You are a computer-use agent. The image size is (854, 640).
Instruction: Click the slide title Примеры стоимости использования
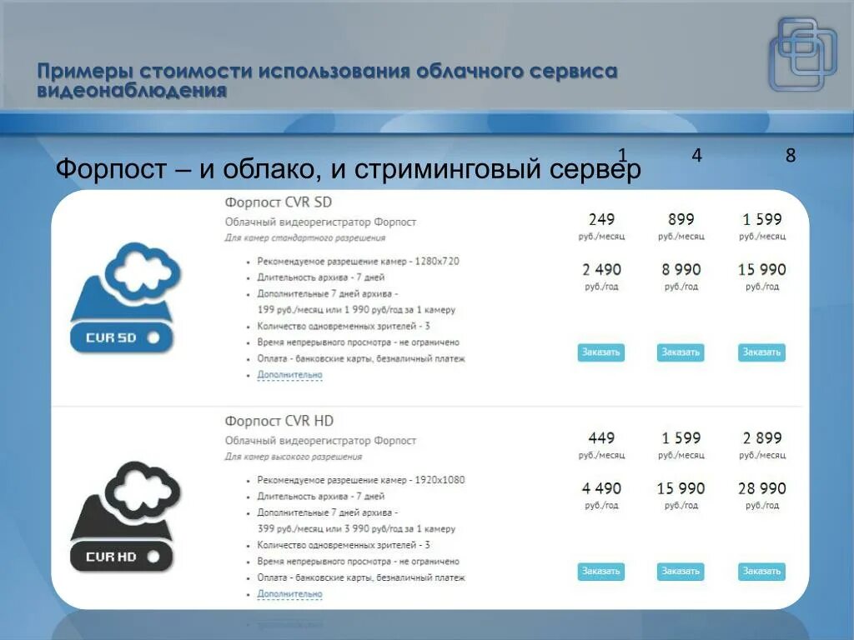327,80
